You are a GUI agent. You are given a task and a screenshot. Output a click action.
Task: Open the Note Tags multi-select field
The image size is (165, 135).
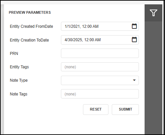[100, 94]
